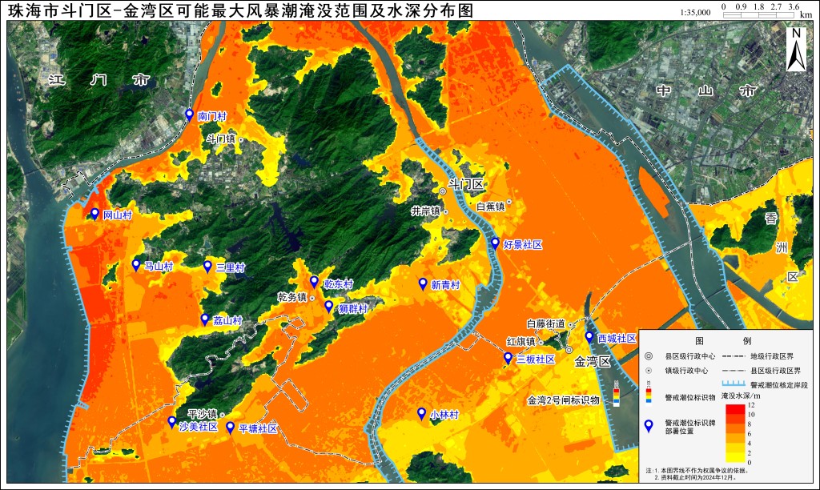Click the 三里村 location pin
Viewport: 820px width, 490px height.
pos(207,267)
